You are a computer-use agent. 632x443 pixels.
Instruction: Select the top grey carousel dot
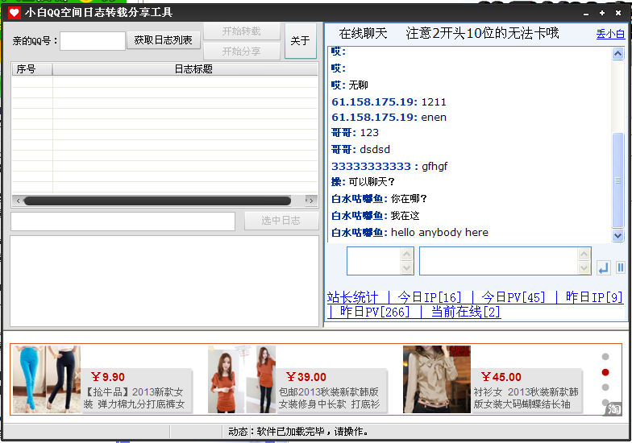pos(605,356)
